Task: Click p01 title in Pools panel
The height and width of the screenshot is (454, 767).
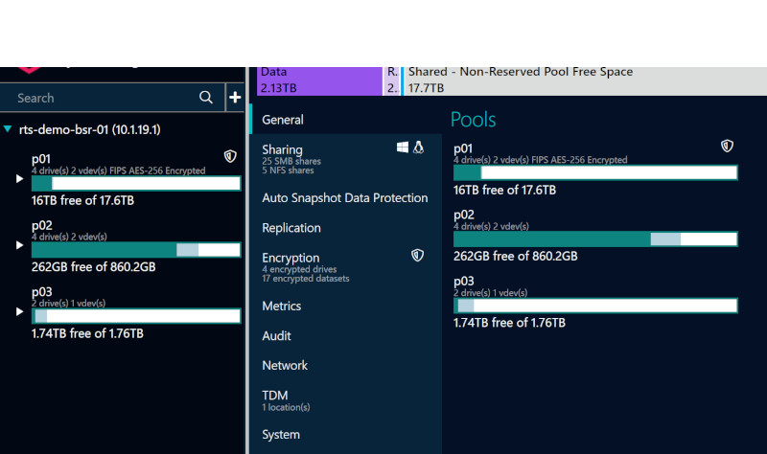Action: 463,148
